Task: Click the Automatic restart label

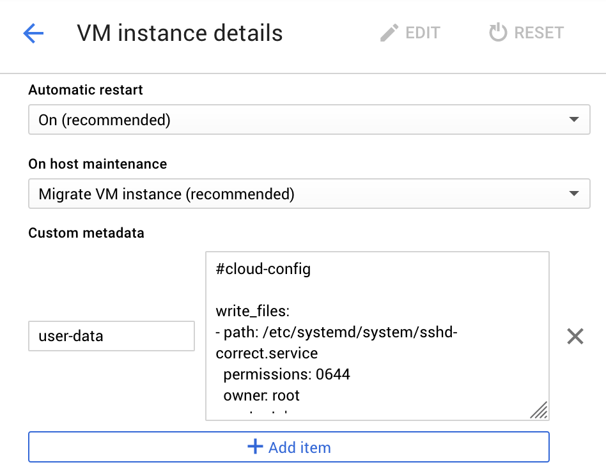Action: point(85,90)
